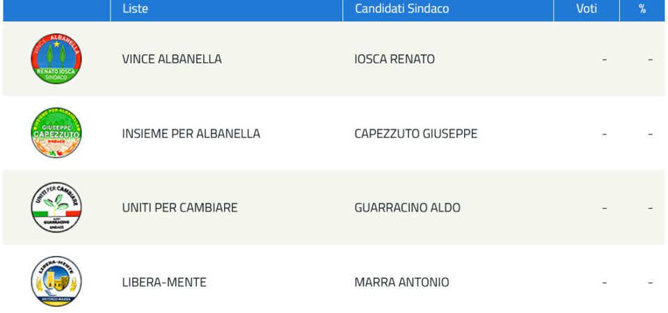Click candidate CAPEZZUTO GIUSEPPE
The image size is (668, 313).
[x=416, y=134]
